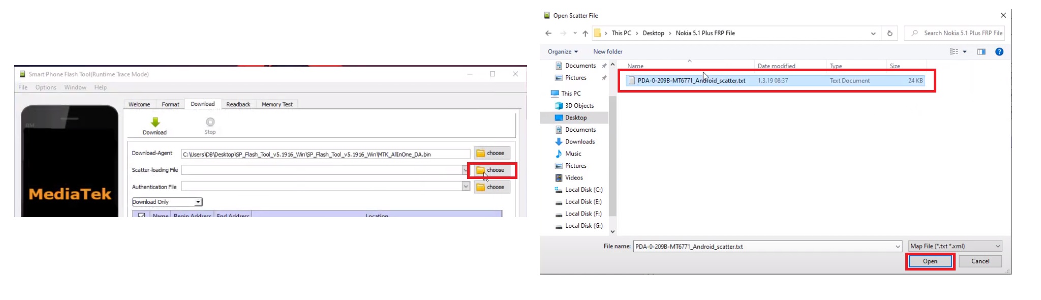
Task: Click the change view icon
Action: tap(954, 51)
